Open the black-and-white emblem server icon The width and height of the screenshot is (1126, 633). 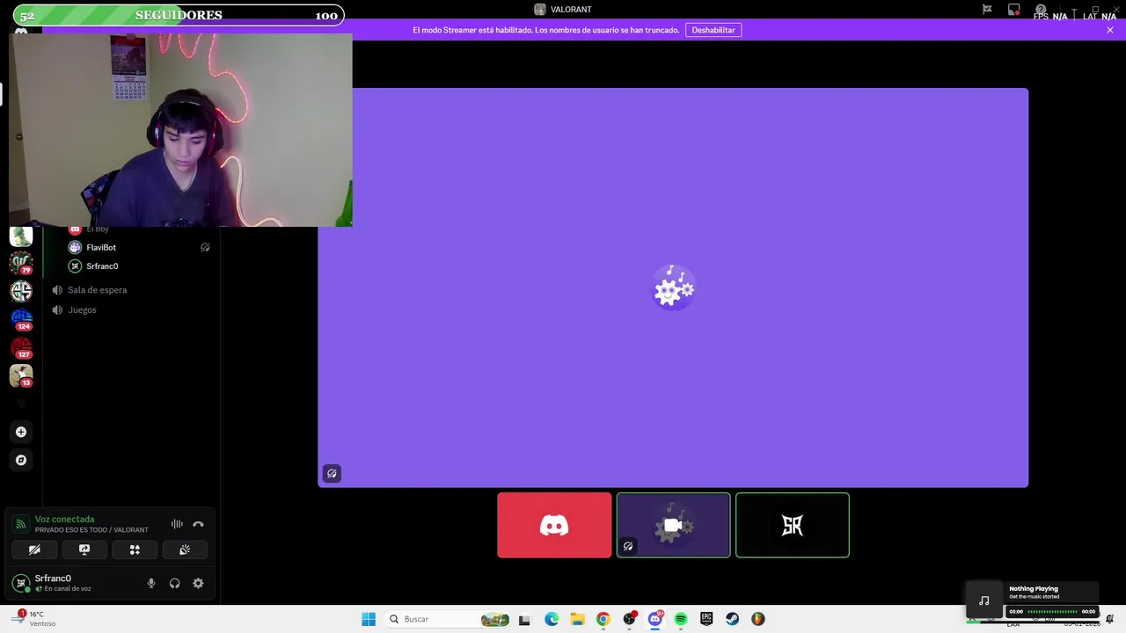click(x=21, y=291)
